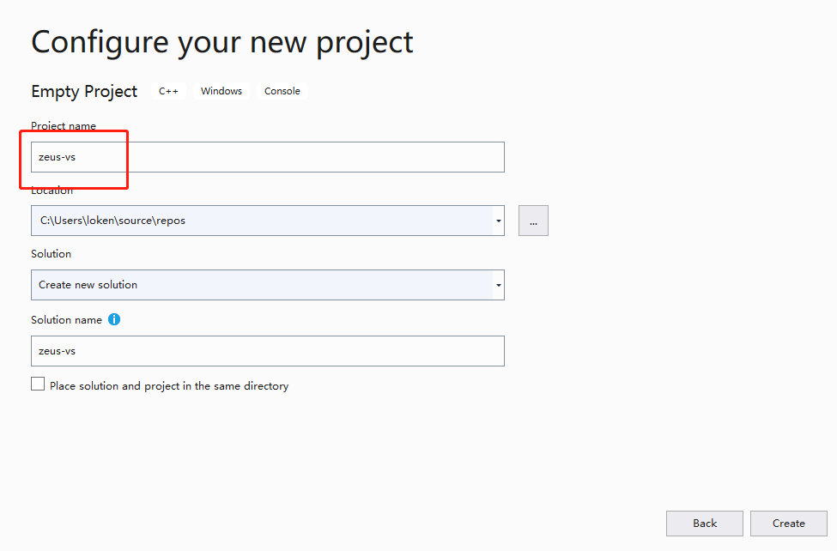Click the info icon beside Solution name
This screenshot has width=837, height=551.
coord(114,319)
